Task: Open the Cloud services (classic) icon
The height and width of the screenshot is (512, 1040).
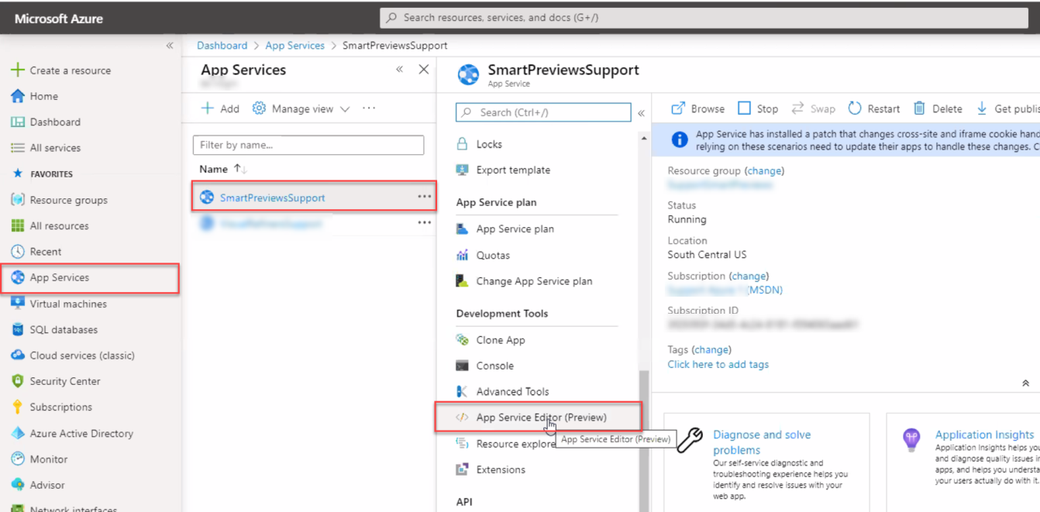Action: point(17,356)
